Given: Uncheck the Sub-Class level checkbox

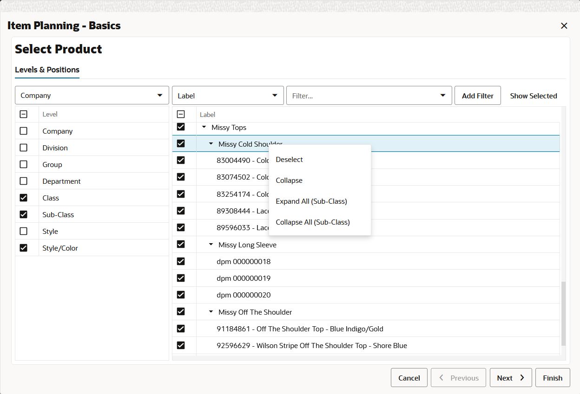Looking at the screenshot, I should [24, 214].
